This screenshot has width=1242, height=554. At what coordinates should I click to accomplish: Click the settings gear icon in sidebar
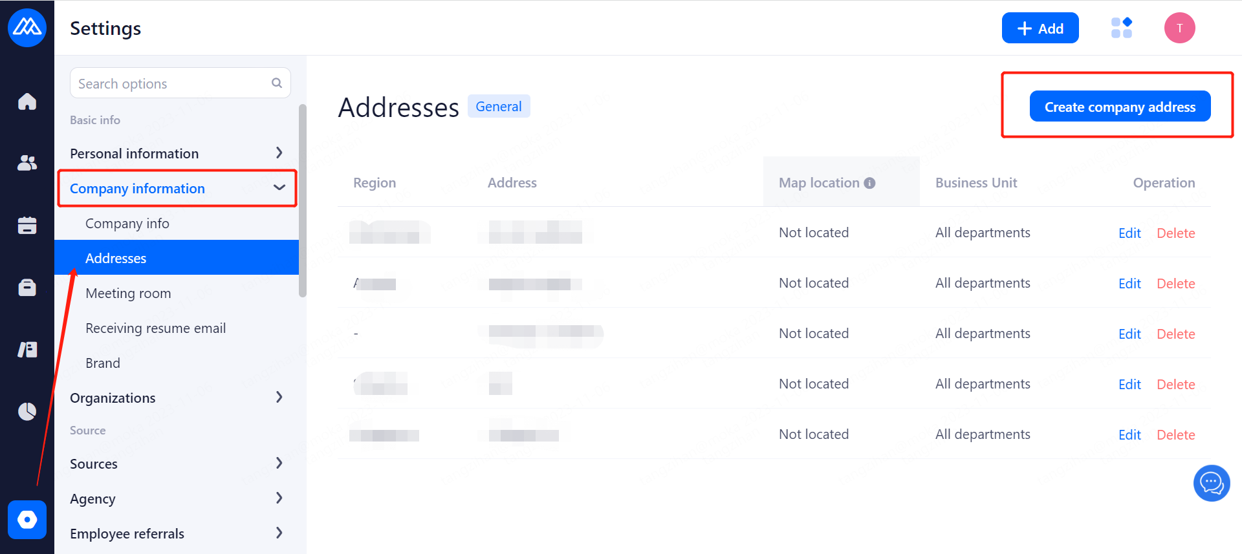(27, 520)
